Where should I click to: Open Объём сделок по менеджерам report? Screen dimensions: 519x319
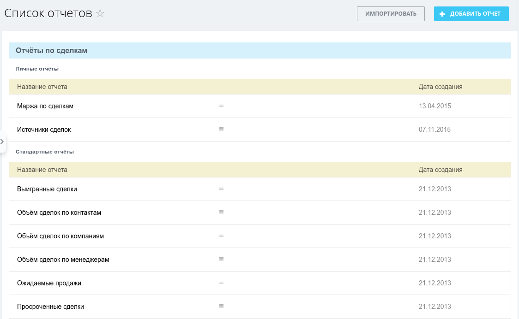click(63, 260)
